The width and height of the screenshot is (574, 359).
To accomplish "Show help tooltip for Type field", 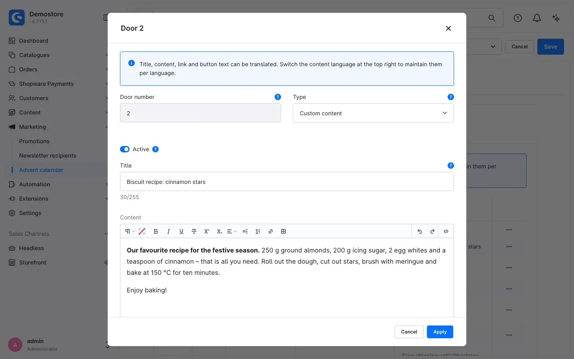I will pyautogui.click(x=451, y=97).
